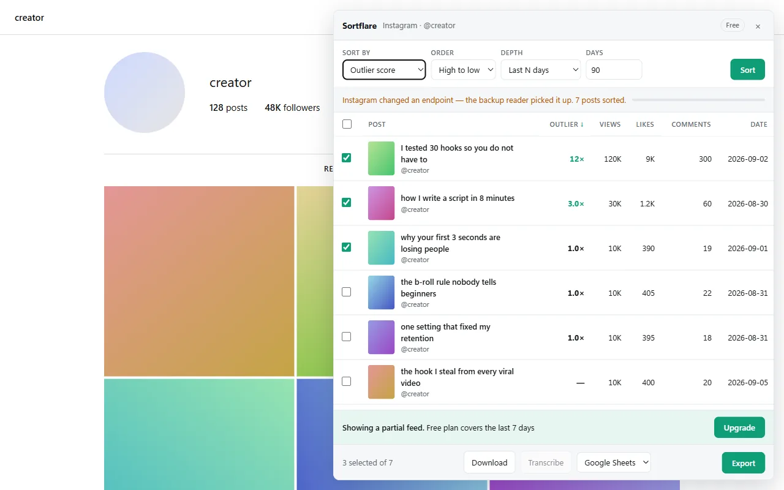Viewport: 784px width, 490px height.
Task: Check "one setting that fixed my retention" post
Action: [347, 336]
